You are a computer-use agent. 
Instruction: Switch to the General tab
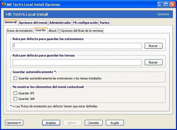point(11,22)
